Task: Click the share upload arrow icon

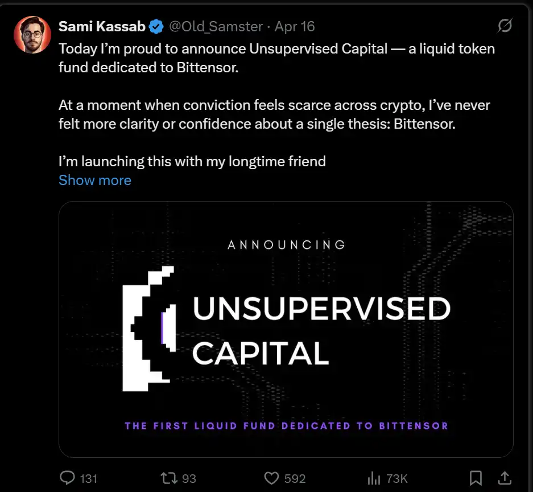Action: (504, 478)
